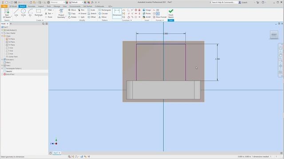The height and width of the screenshot is (159, 284).
Task: Select the Stretch tool
Action: point(92,14)
